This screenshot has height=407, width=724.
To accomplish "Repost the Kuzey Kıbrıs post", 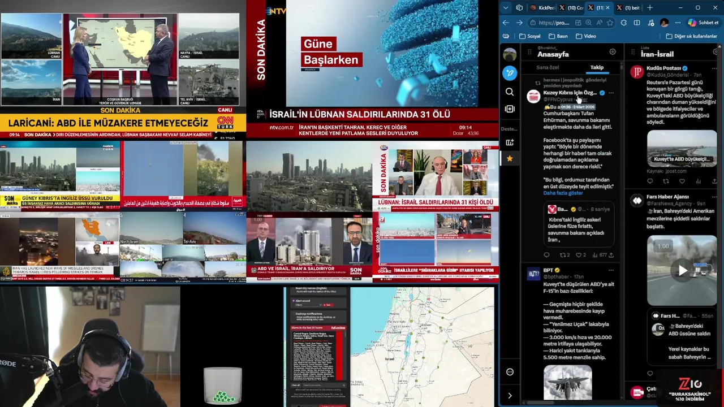I will [562, 255].
